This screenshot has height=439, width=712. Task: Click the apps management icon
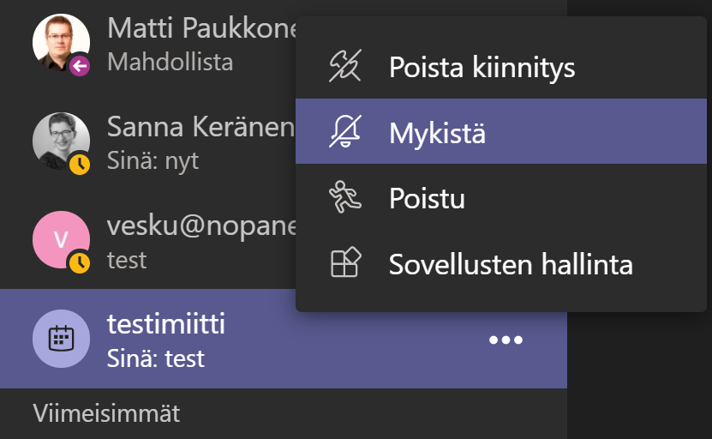345,263
